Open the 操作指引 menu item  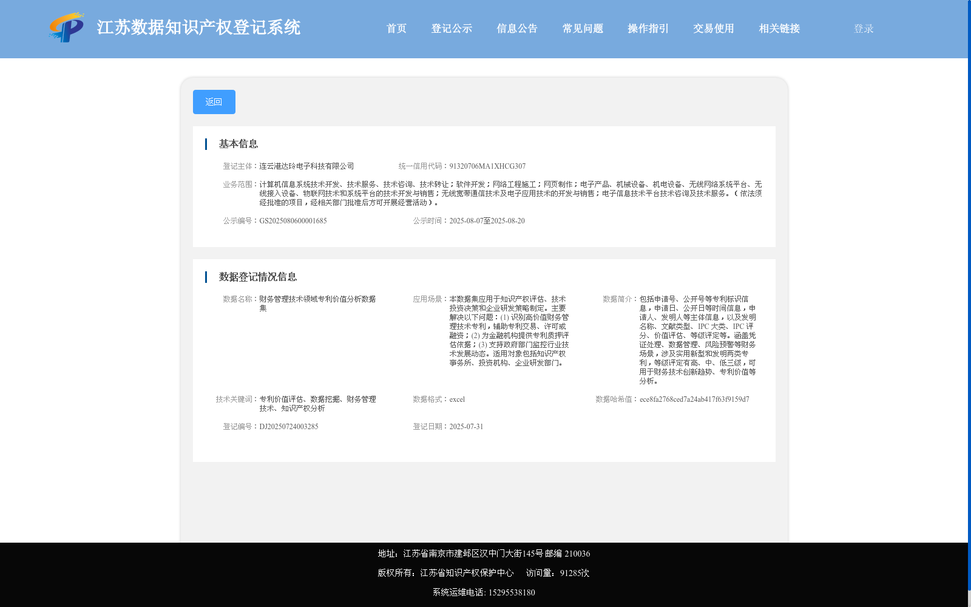(648, 29)
